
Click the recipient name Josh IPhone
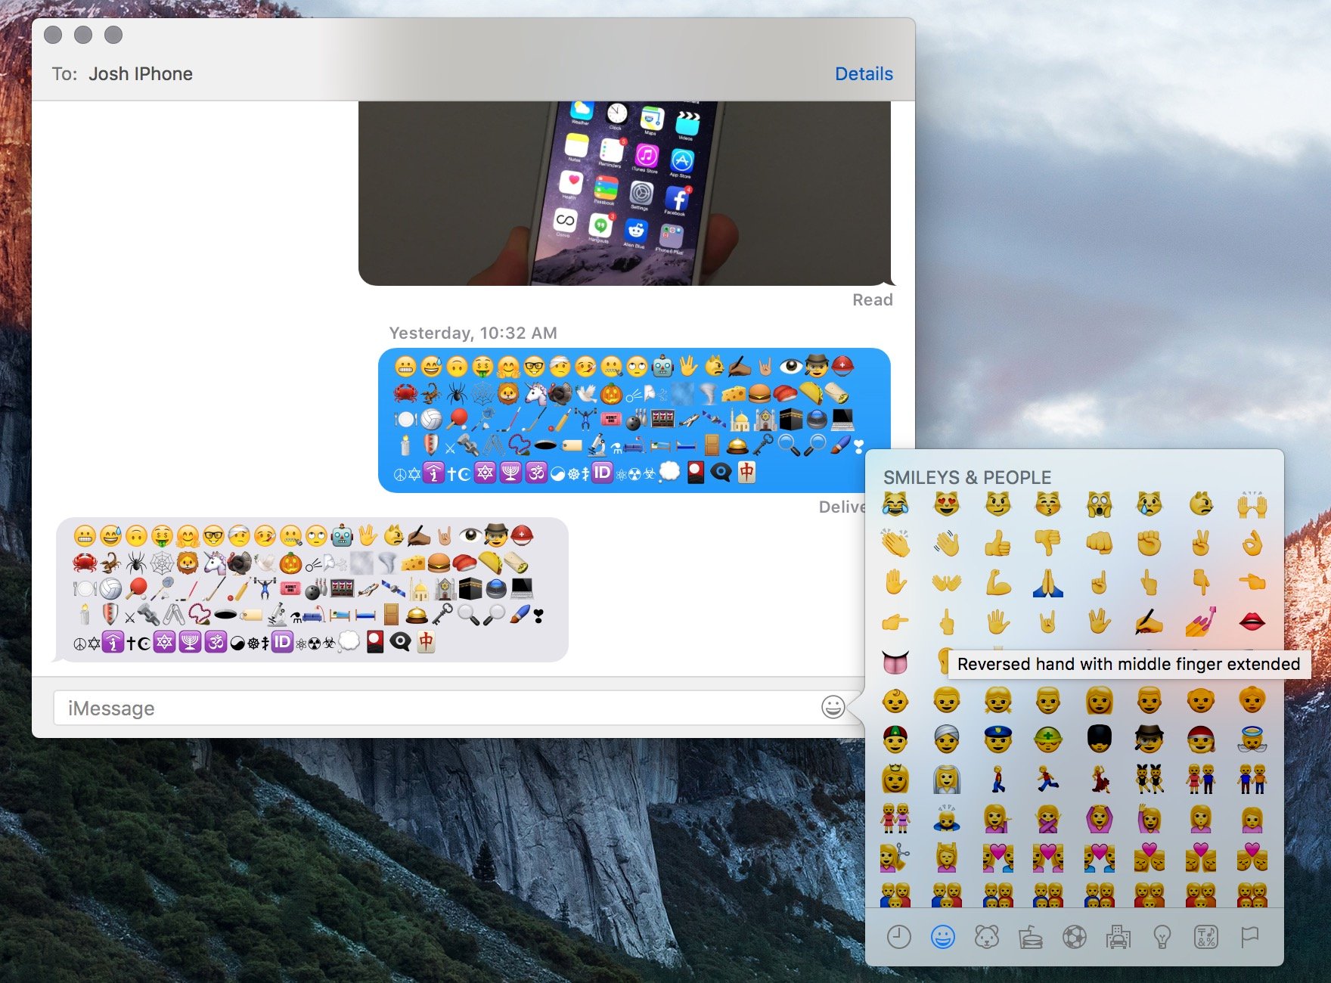(141, 73)
